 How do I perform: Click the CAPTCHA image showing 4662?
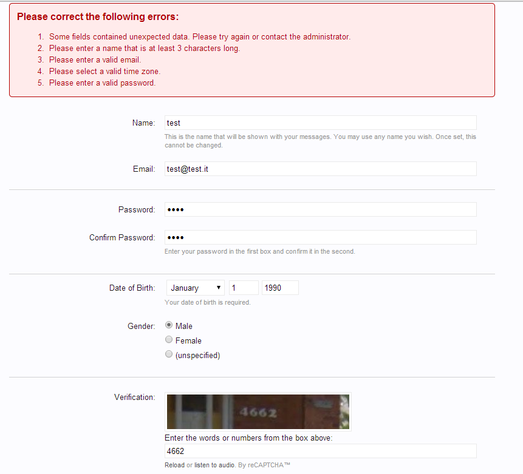coord(258,412)
